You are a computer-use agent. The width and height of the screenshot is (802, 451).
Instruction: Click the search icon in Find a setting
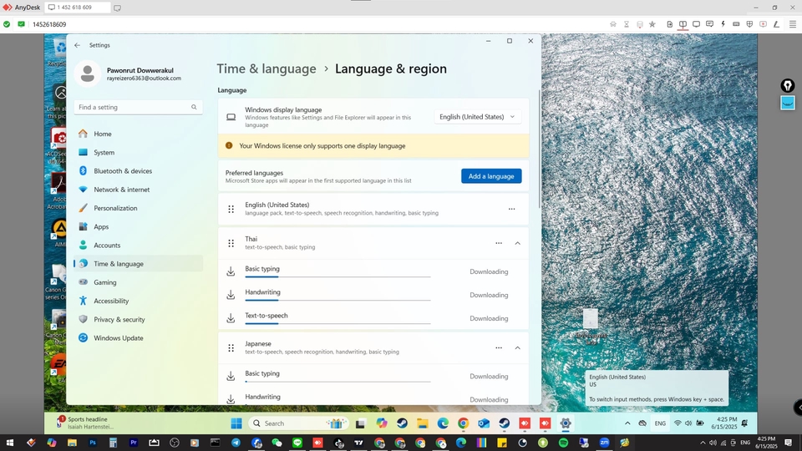click(194, 108)
